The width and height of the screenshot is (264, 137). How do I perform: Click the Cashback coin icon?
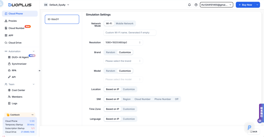pos(8,115)
